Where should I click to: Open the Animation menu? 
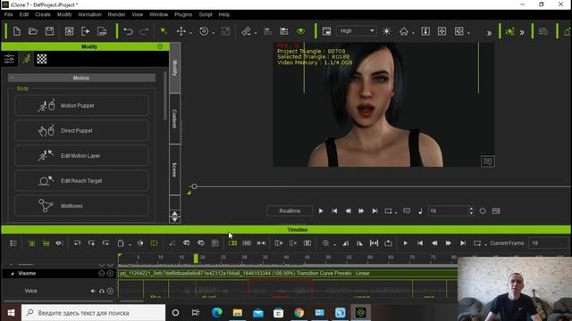[89, 14]
